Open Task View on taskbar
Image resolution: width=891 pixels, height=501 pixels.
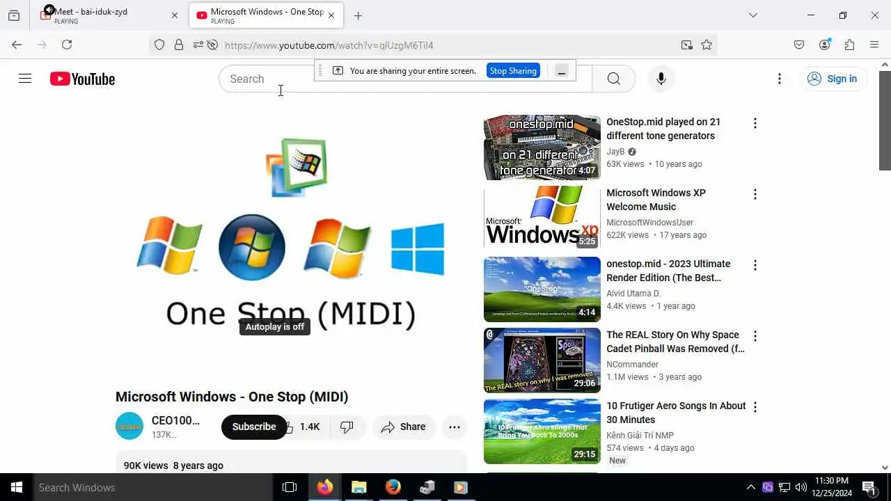290,487
